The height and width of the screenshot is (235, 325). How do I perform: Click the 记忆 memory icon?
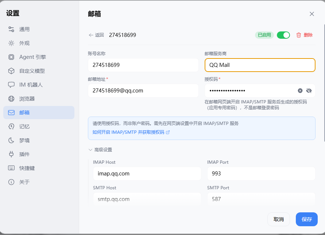(11, 126)
